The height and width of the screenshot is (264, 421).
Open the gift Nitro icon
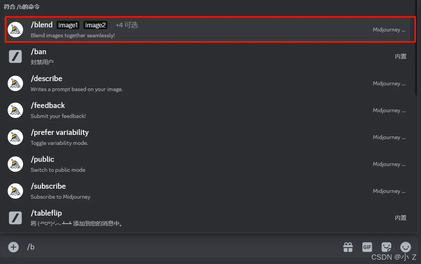point(348,247)
